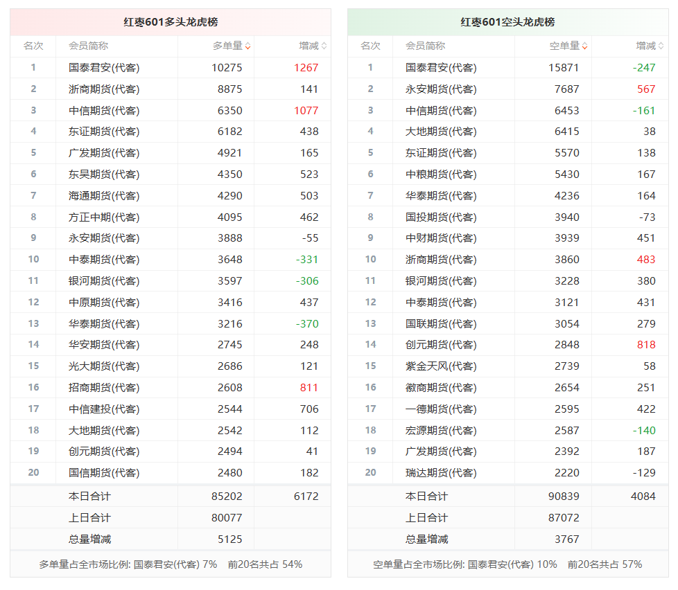Select 国信期货(代客) row name

pos(104,474)
